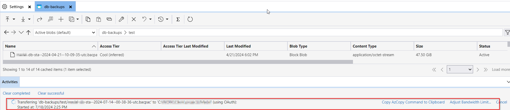Viewport: 510px width, 110px height.
Task: Close the db-backups tab
Action: point(71,7)
